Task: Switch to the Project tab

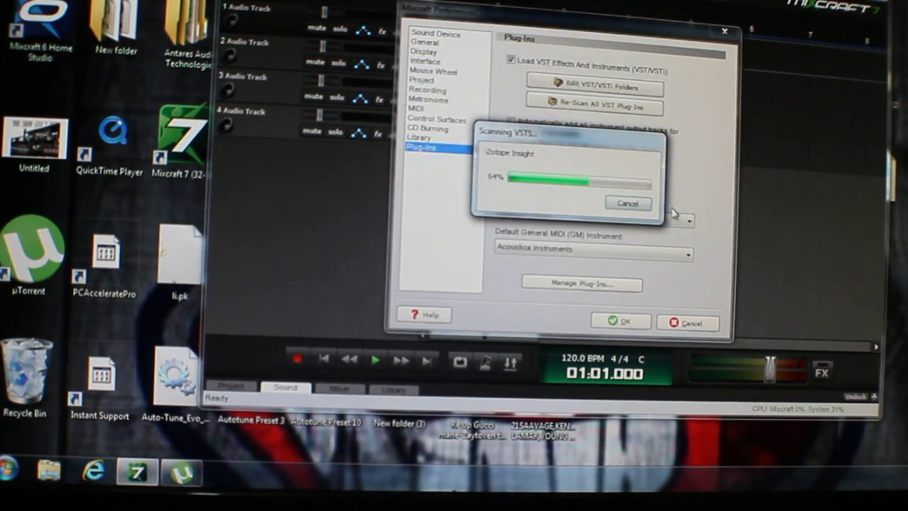Action: (x=231, y=386)
